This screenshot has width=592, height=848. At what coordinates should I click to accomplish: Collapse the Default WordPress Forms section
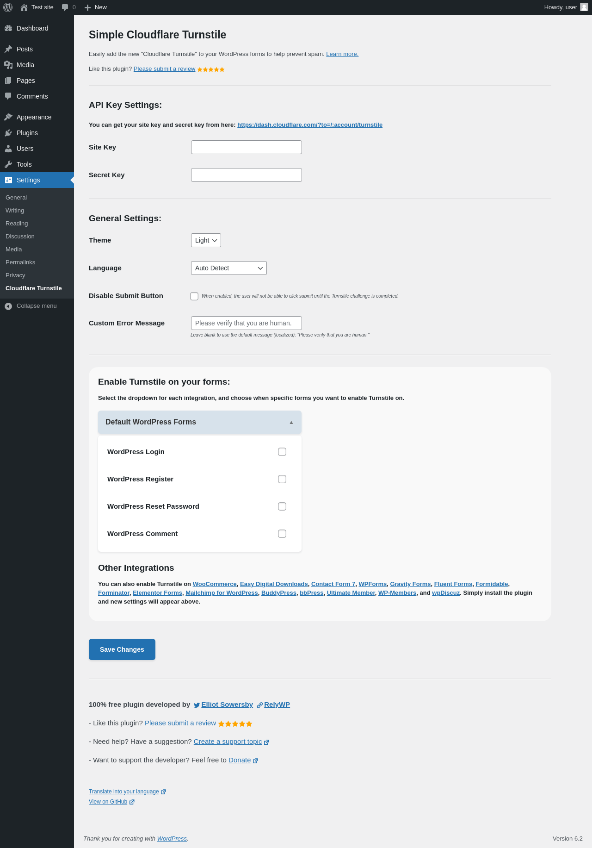click(200, 422)
